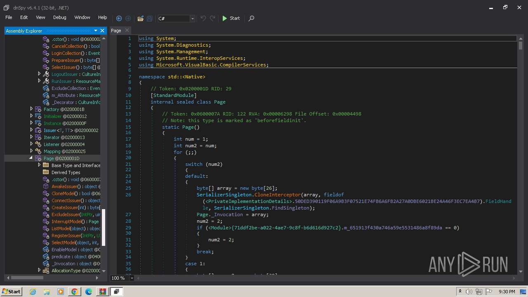
Task: Open the View menu
Action: [40, 17]
